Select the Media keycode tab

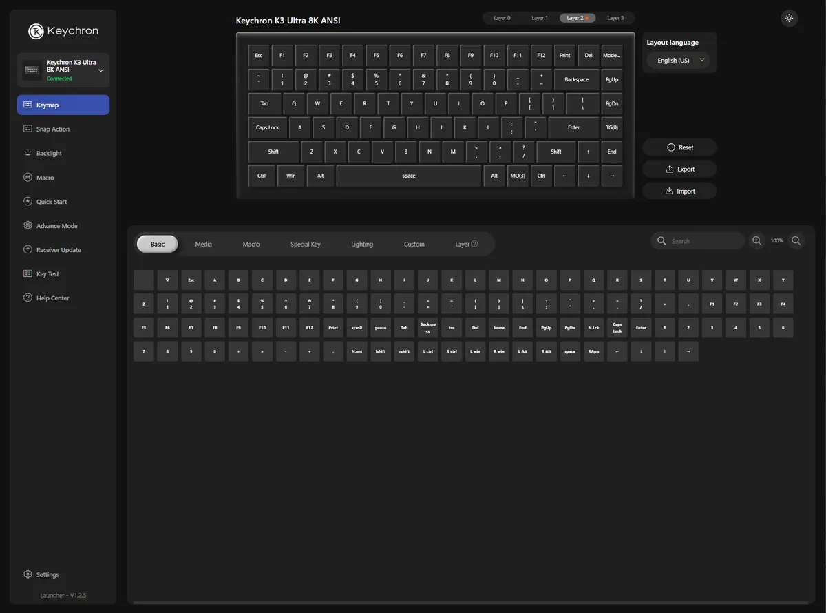coord(203,244)
